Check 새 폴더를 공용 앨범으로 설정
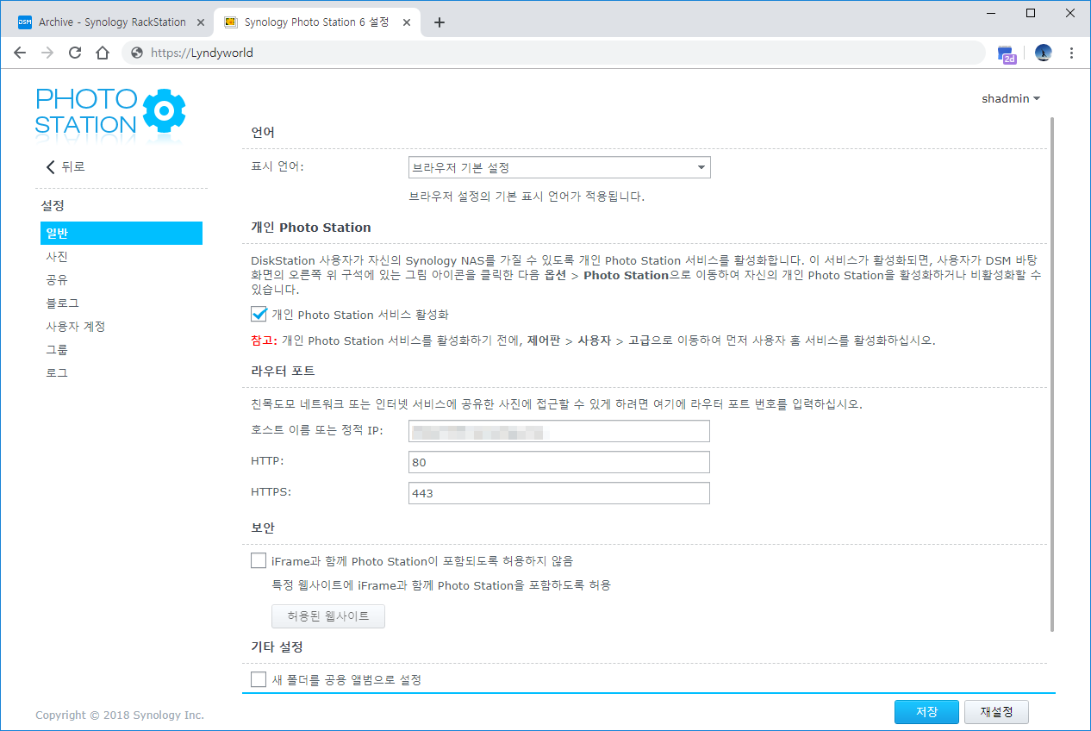Viewport: 1091px width, 731px height. 259,679
